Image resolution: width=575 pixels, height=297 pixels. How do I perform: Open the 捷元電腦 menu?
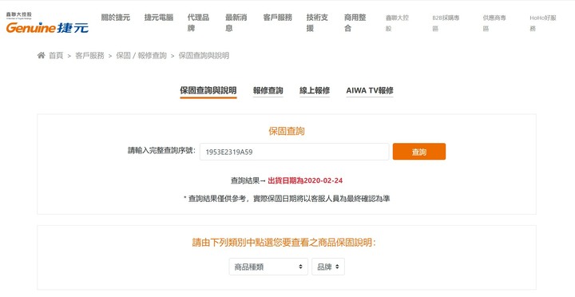(x=159, y=18)
